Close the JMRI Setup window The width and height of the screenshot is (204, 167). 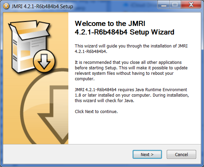(191, 5)
